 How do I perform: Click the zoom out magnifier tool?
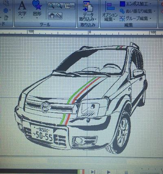[59, 6]
